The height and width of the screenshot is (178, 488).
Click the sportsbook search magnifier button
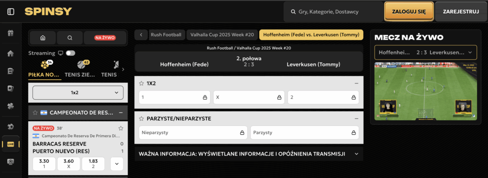(70, 38)
